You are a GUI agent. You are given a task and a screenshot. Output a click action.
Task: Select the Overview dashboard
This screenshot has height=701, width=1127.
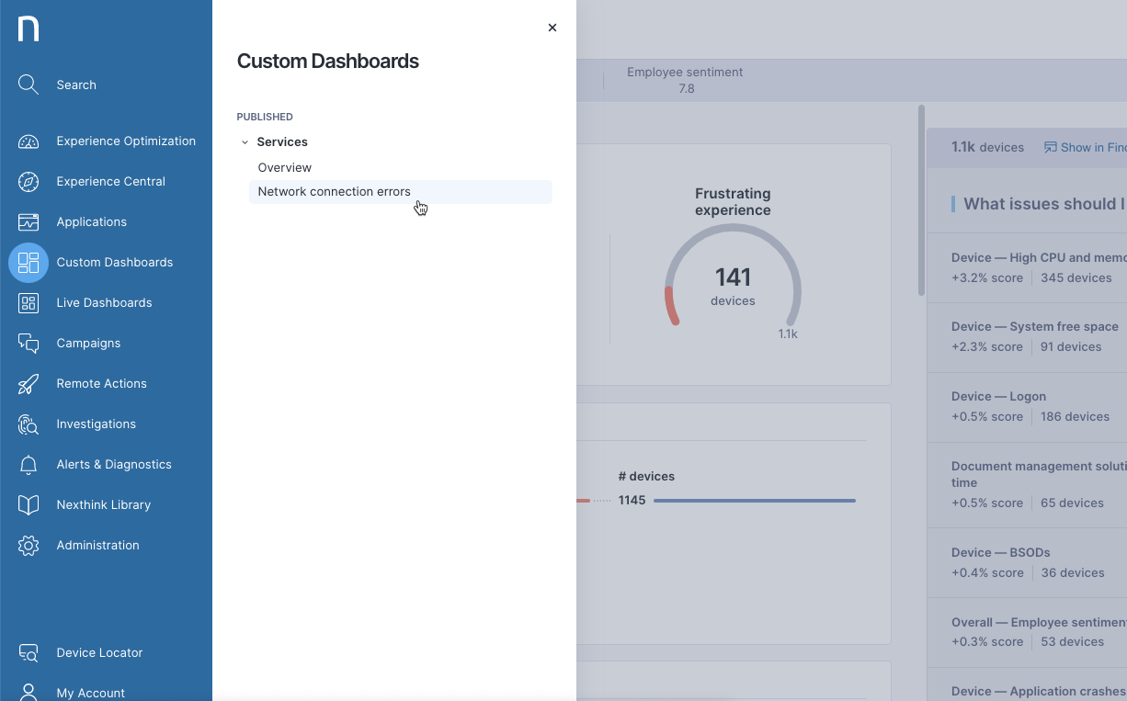284,167
